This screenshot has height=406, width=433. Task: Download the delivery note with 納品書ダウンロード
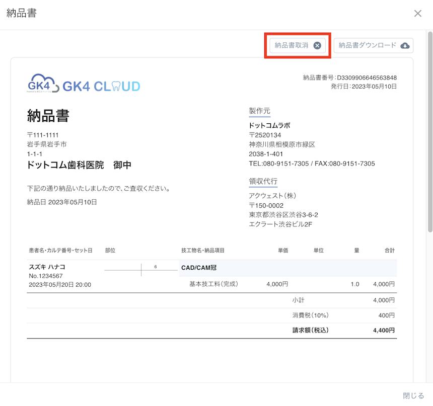coord(374,46)
